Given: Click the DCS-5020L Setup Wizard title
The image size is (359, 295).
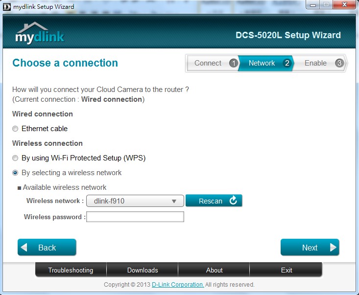Looking at the screenshot, I should [x=288, y=35].
